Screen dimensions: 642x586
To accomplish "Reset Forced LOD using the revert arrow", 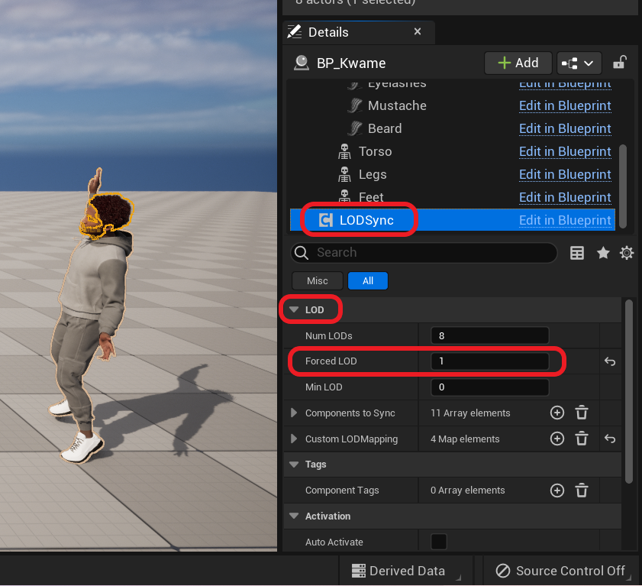I will (610, 361).
